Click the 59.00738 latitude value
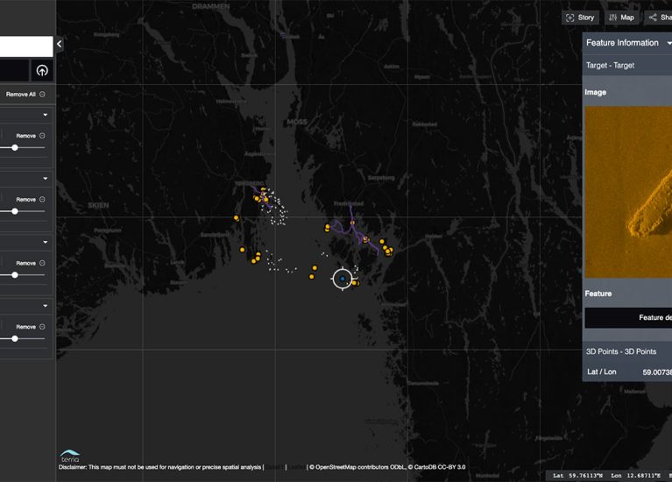This screenshot has width=672, height=482. [657, 372]
